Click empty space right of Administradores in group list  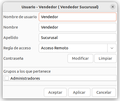78,78
